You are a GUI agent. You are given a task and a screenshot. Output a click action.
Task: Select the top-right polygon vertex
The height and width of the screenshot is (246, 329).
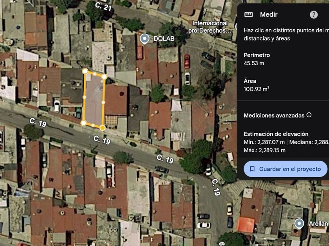click(x=104, y=77)
